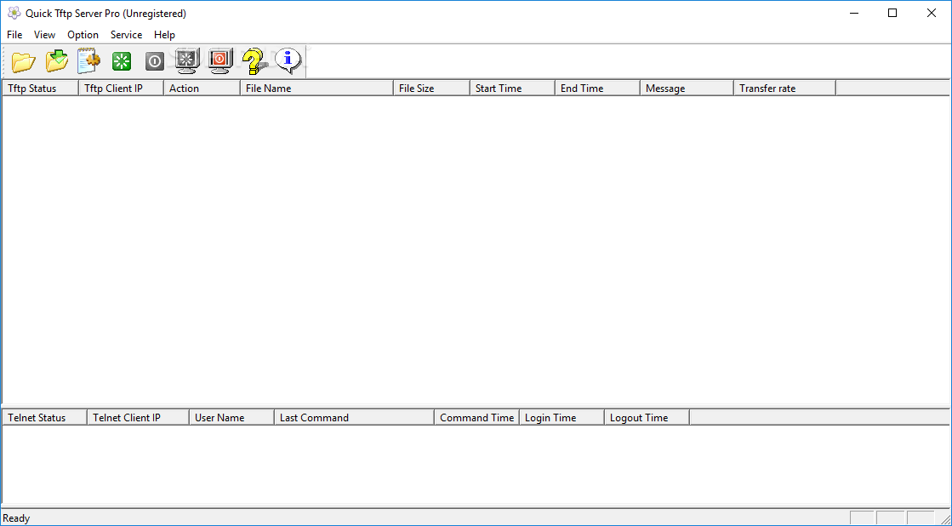Minimize the Quick Tftp Server window

[x=853, y=14]
